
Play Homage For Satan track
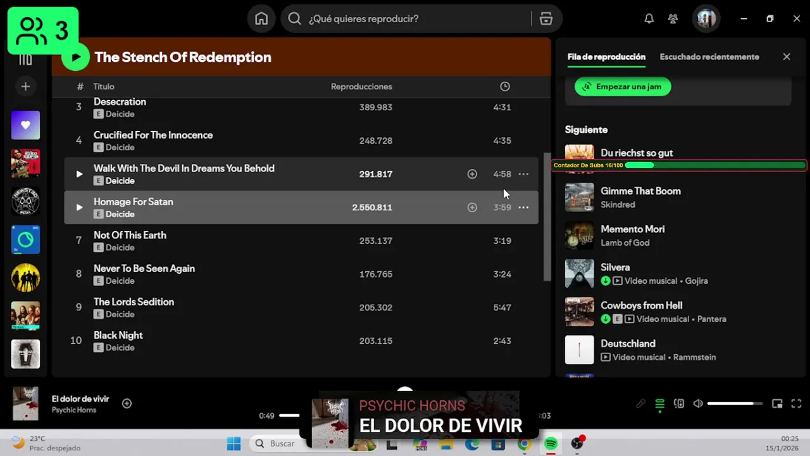click(x=79, y=207)
